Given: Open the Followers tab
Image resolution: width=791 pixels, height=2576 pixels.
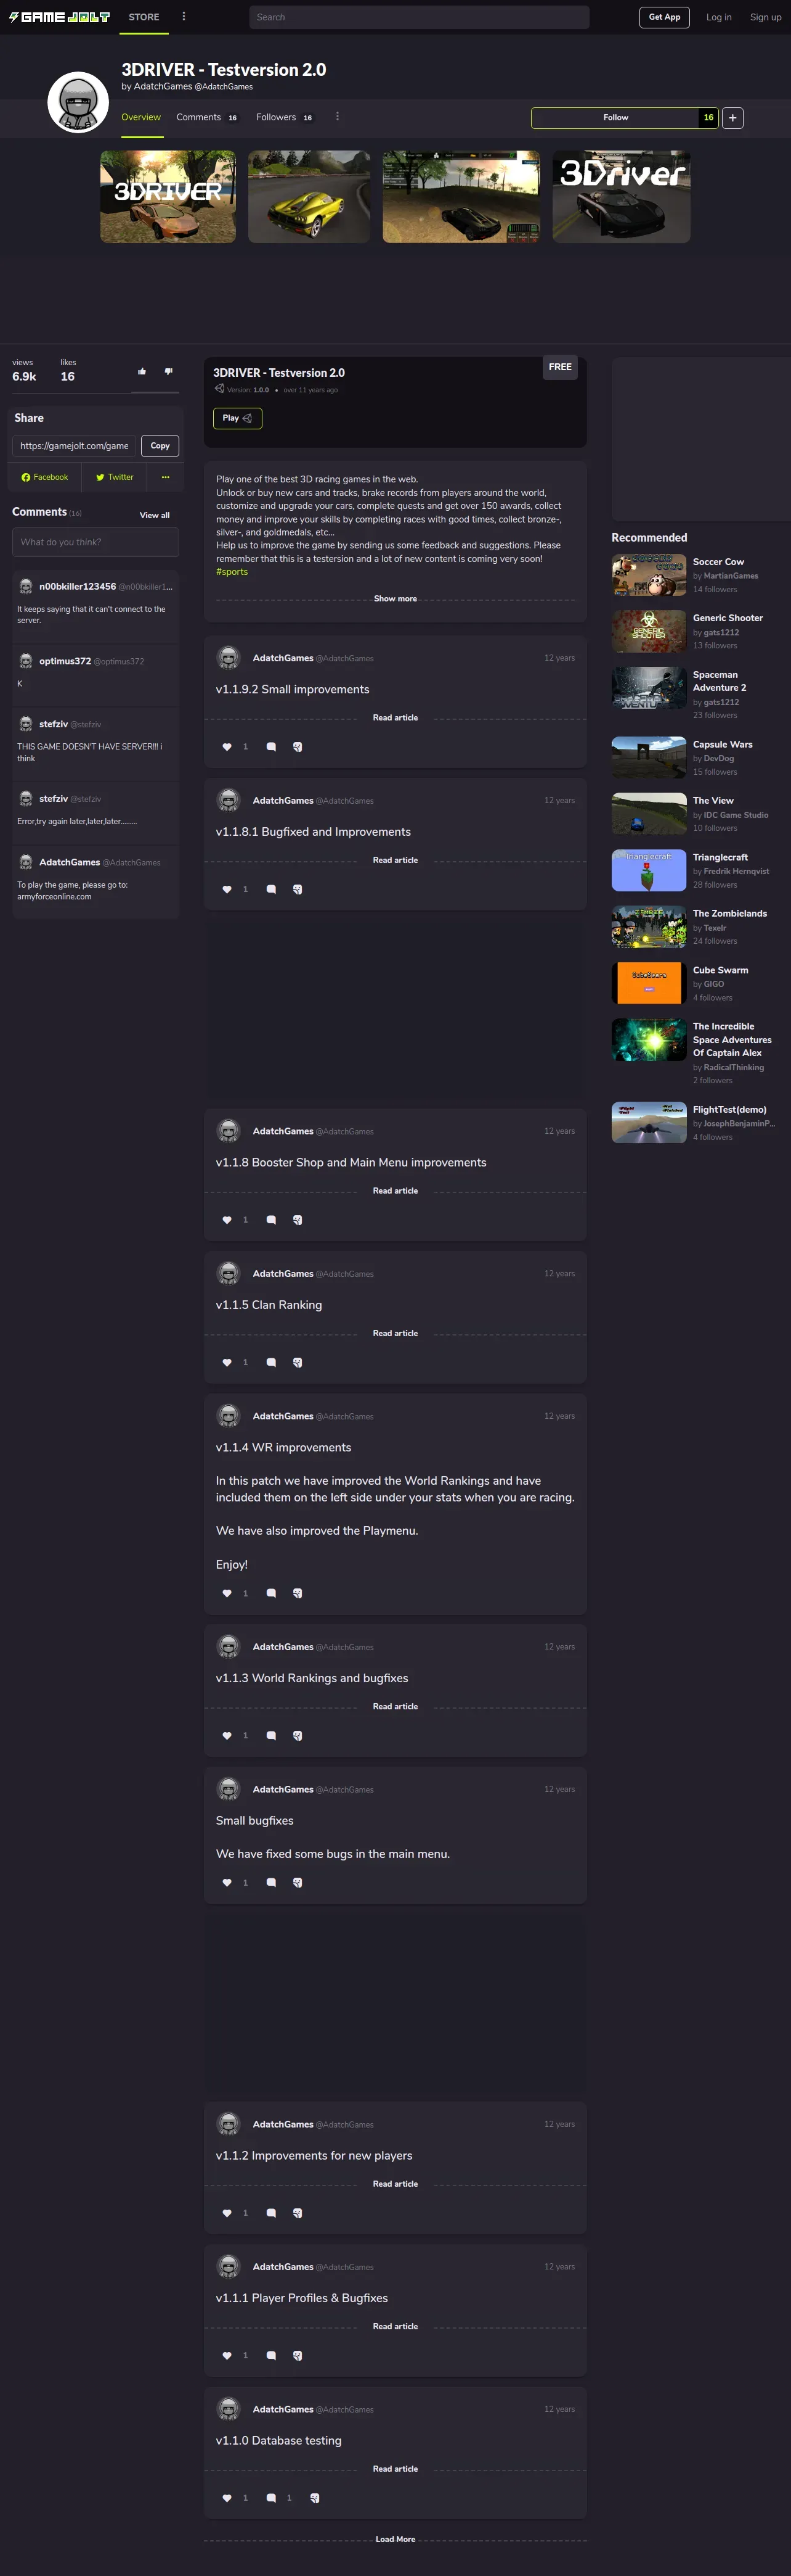Looking at the screenshot, I should click(285, 117).
